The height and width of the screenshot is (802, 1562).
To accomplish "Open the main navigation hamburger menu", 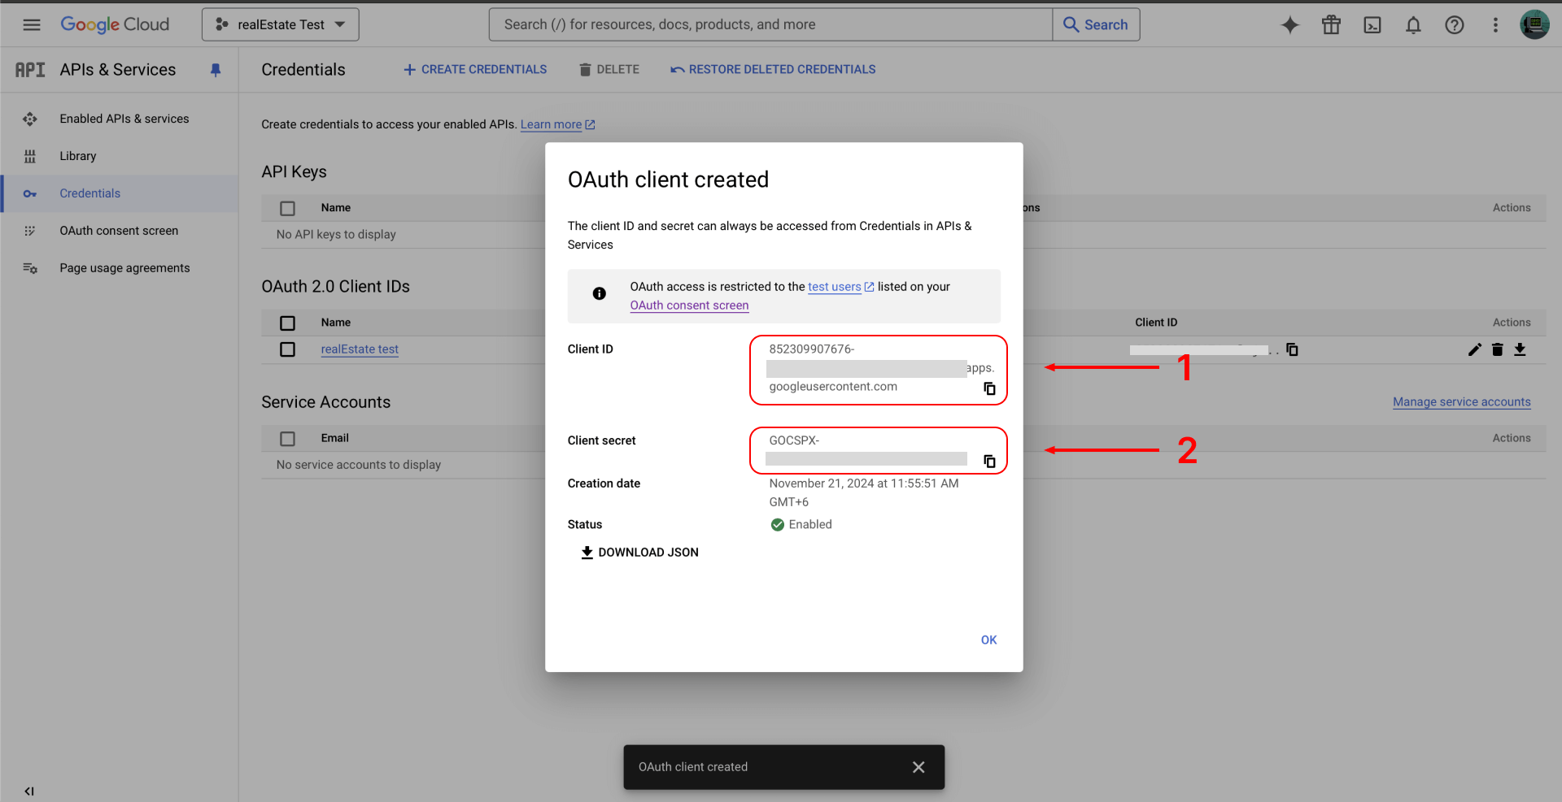I will pos(32,25).
